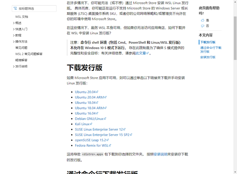The width and height of the screenshot is (237, 174).
Task: Expand the 快速入门 section chevron
Action: click(13, 29)
